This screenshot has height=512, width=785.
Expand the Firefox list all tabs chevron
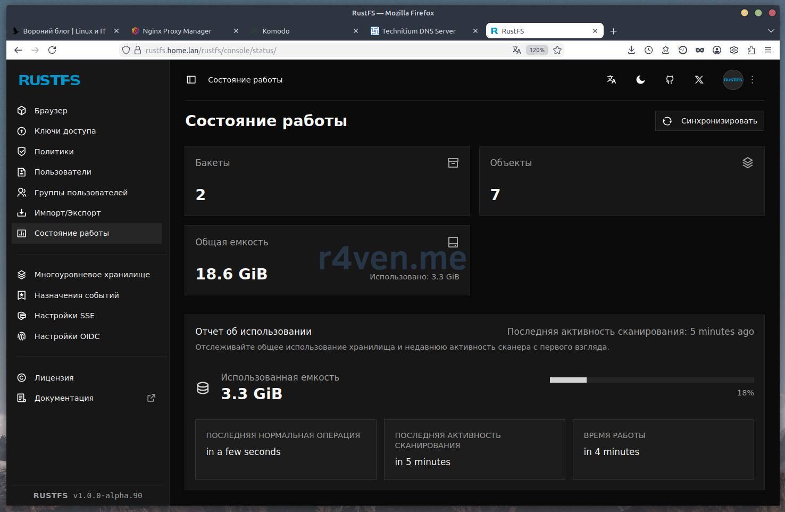click(x=771, y=31)
